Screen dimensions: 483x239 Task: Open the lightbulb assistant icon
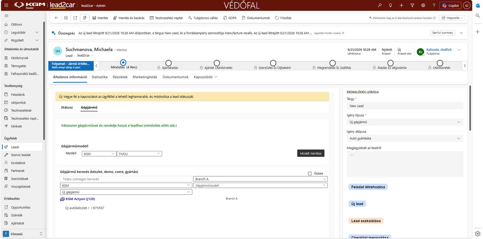point(391,5)
